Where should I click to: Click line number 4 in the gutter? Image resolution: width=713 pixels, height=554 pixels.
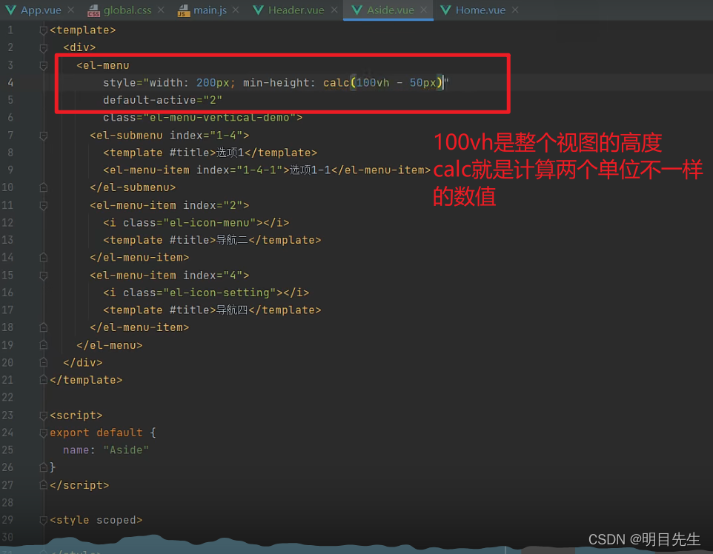pyautogui.click(x=10, y=83)
